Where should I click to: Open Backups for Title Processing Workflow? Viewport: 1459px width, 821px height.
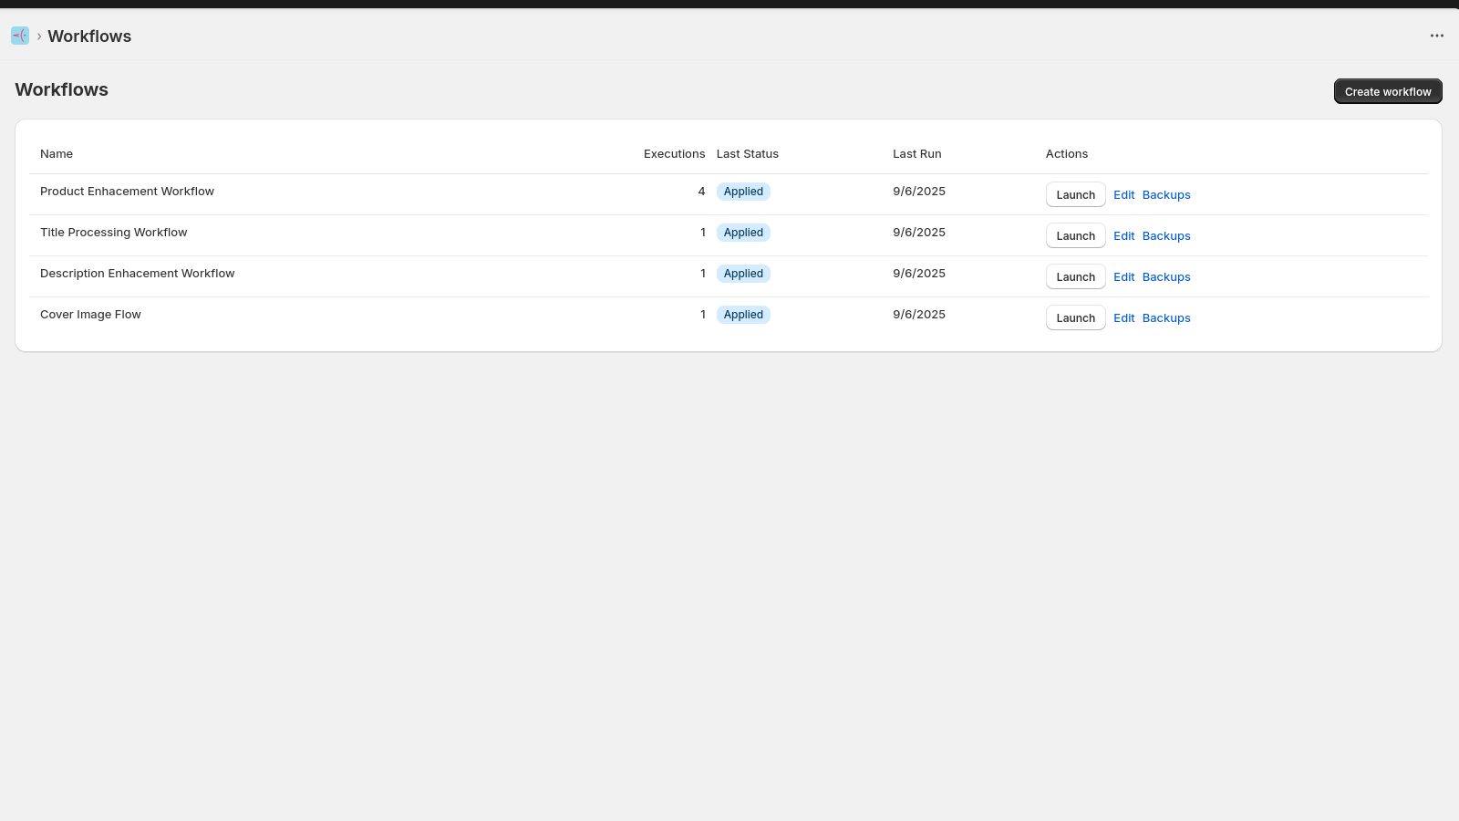click(x=1166, y=235)
